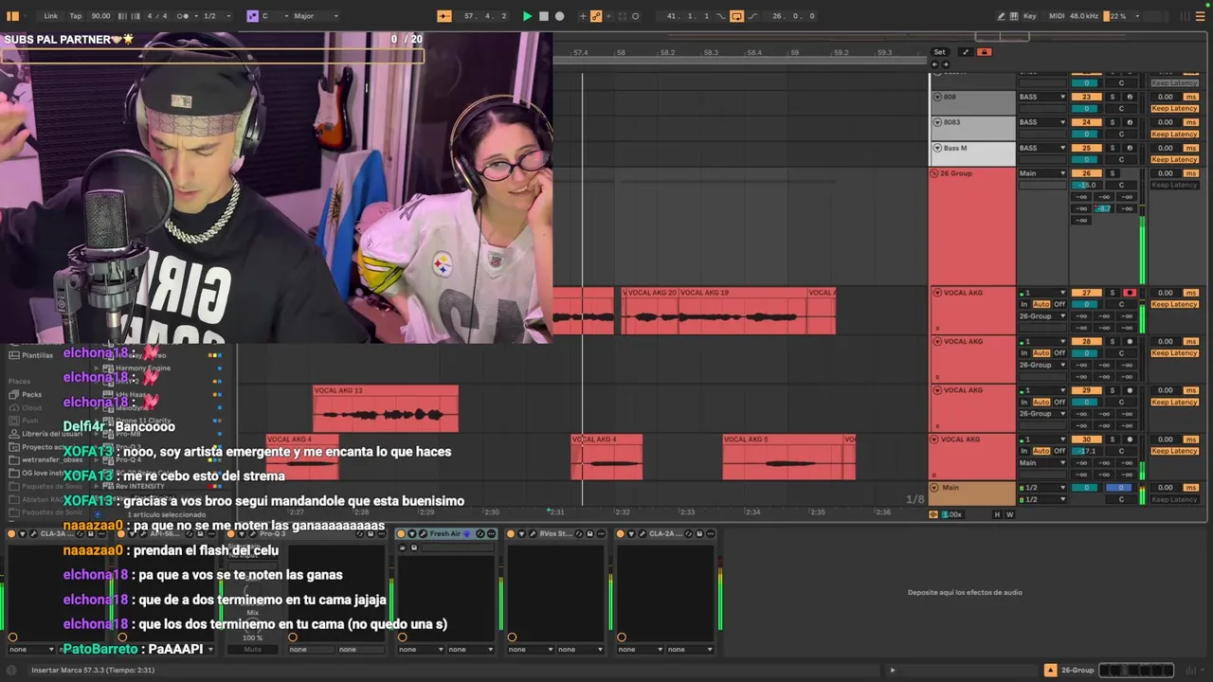Select Auto monitoring on track 29
The height and width of the screenshot is (682, 1213).
pos(1041,402)
